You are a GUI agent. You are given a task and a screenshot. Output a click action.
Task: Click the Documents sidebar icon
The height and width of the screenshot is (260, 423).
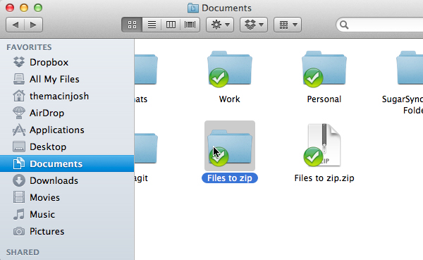tap(19, 163)
